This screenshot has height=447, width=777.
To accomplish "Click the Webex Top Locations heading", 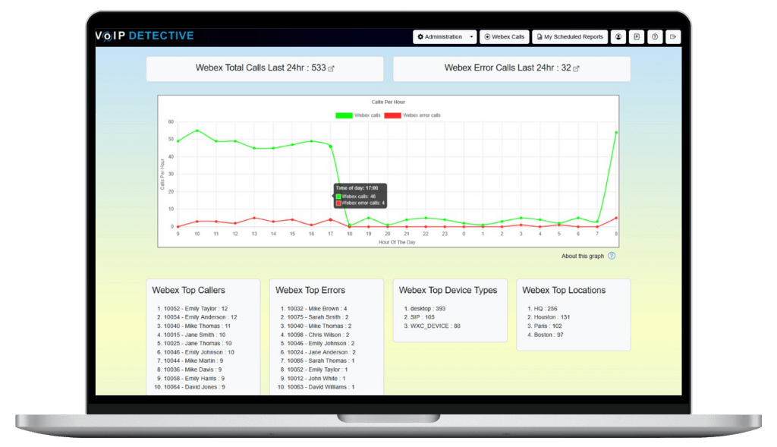I will [564, 291].
